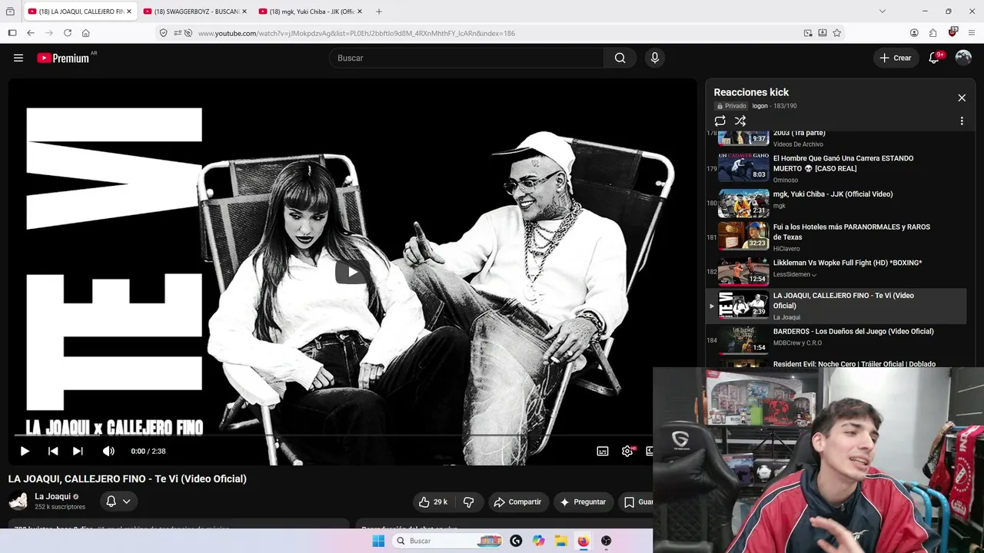This screenshot has width=984, height=553.
Task: Click the YouTube search magnifier button
Action: coord(620,58)
